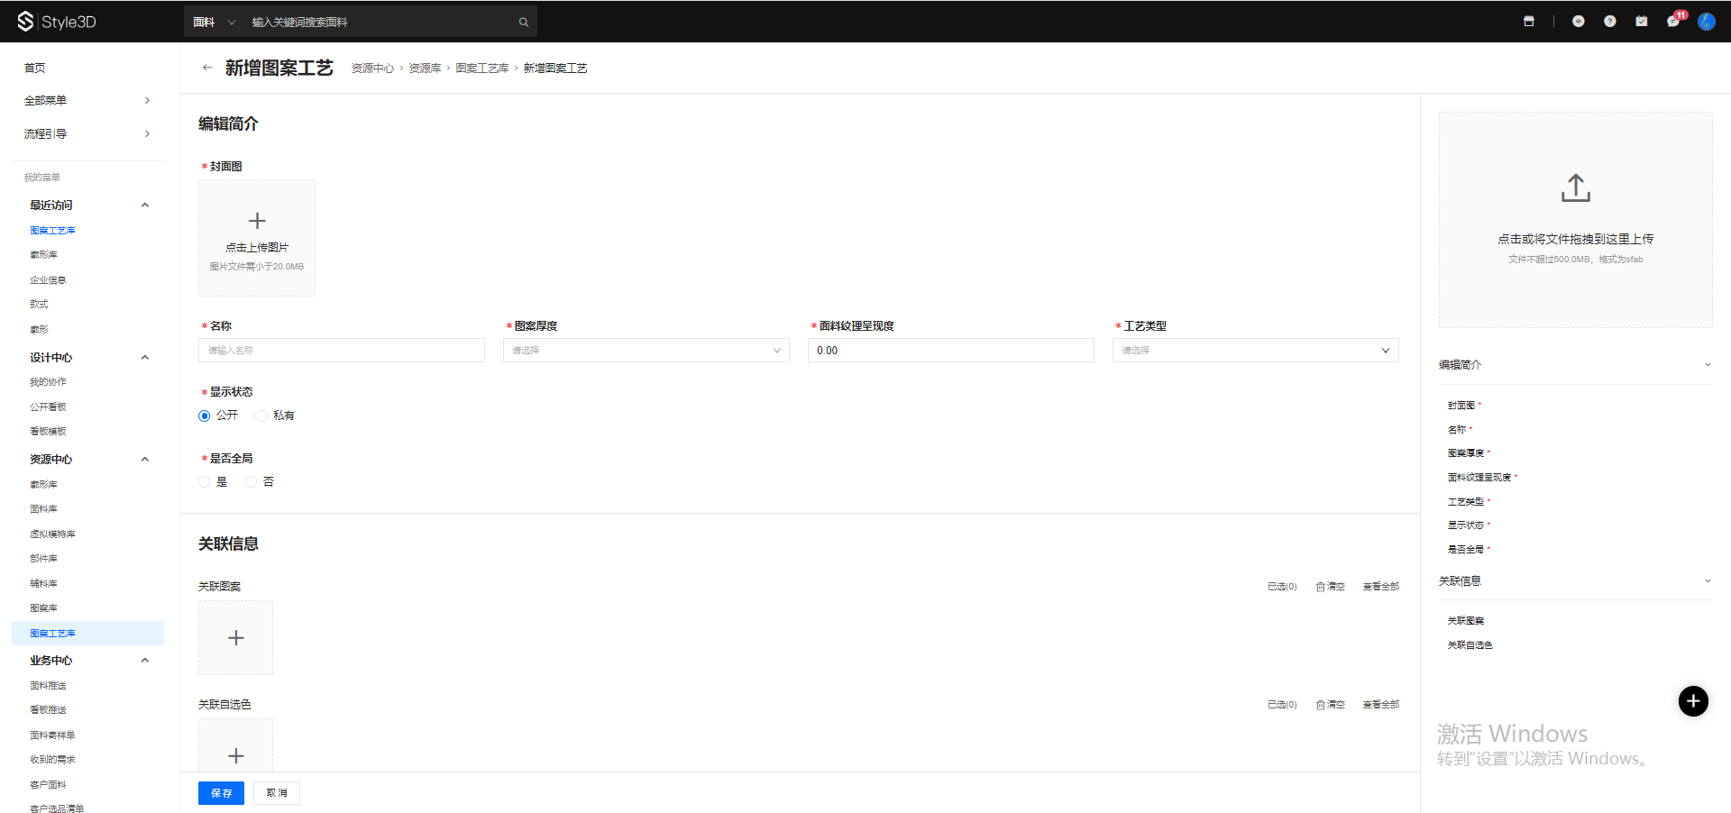The width and height of the screenshot is (1731, 813).
Task: Select the 公开 display status option
Action: click(x=205, y=416)
